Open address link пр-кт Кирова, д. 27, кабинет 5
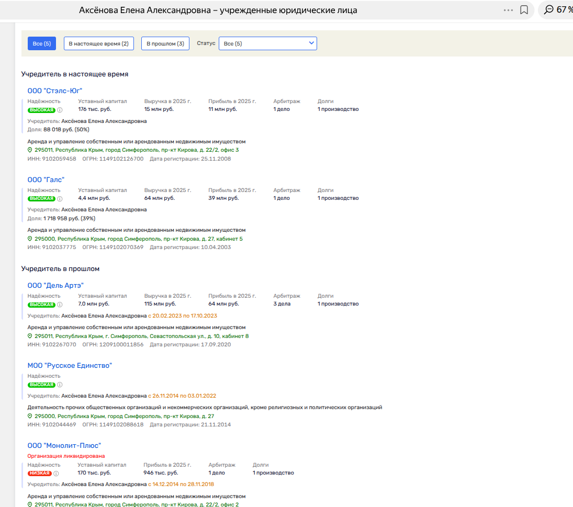The height and width of the screenshot is (507, 573). [x=139, y=239]
